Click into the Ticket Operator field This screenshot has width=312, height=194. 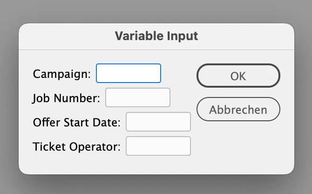(x=158, y=146)
